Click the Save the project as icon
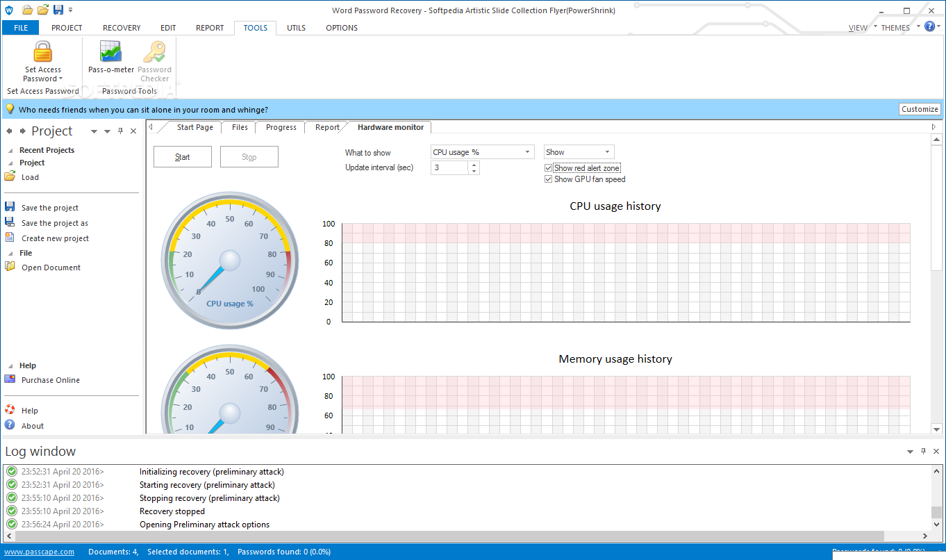Viewport: 946px width, 560px height. (x=10, y=222)
